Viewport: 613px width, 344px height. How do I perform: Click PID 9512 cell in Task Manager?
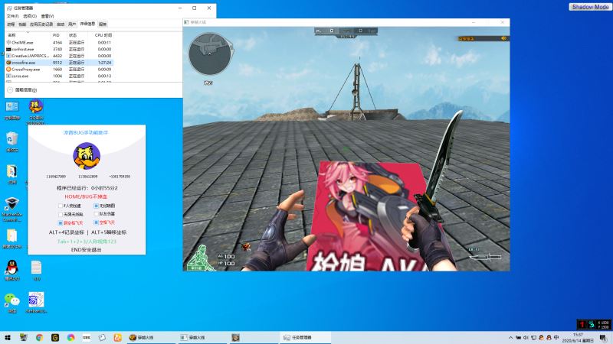(x=57, y=63)
